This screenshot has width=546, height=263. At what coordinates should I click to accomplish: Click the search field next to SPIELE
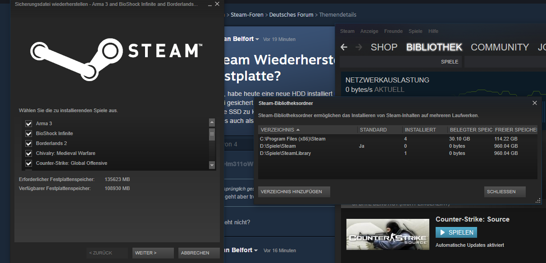(x=505, y=62)
